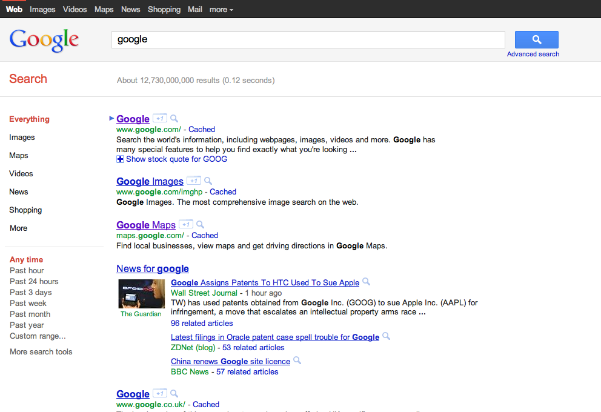Open preview magnifier for China renews licence article

(x=297, y=360)
